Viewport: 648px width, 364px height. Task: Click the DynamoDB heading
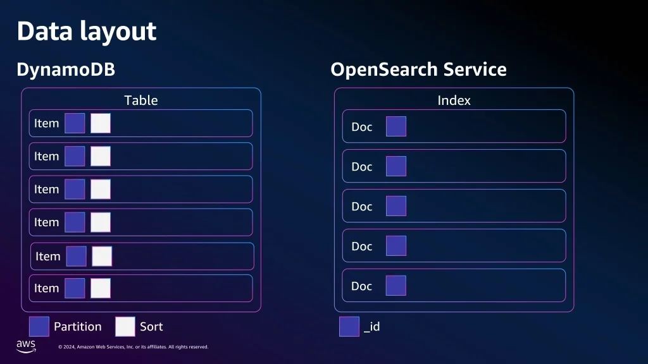[x=66, y=70]
